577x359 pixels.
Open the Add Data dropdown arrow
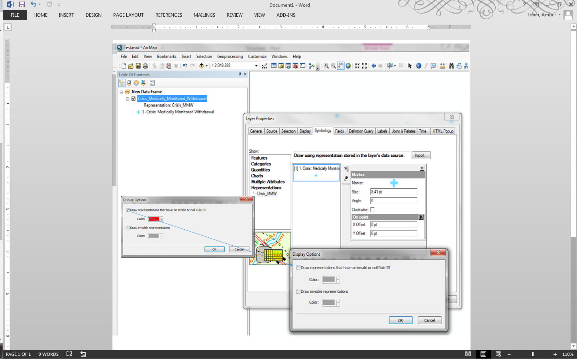(x=206, y=66)
